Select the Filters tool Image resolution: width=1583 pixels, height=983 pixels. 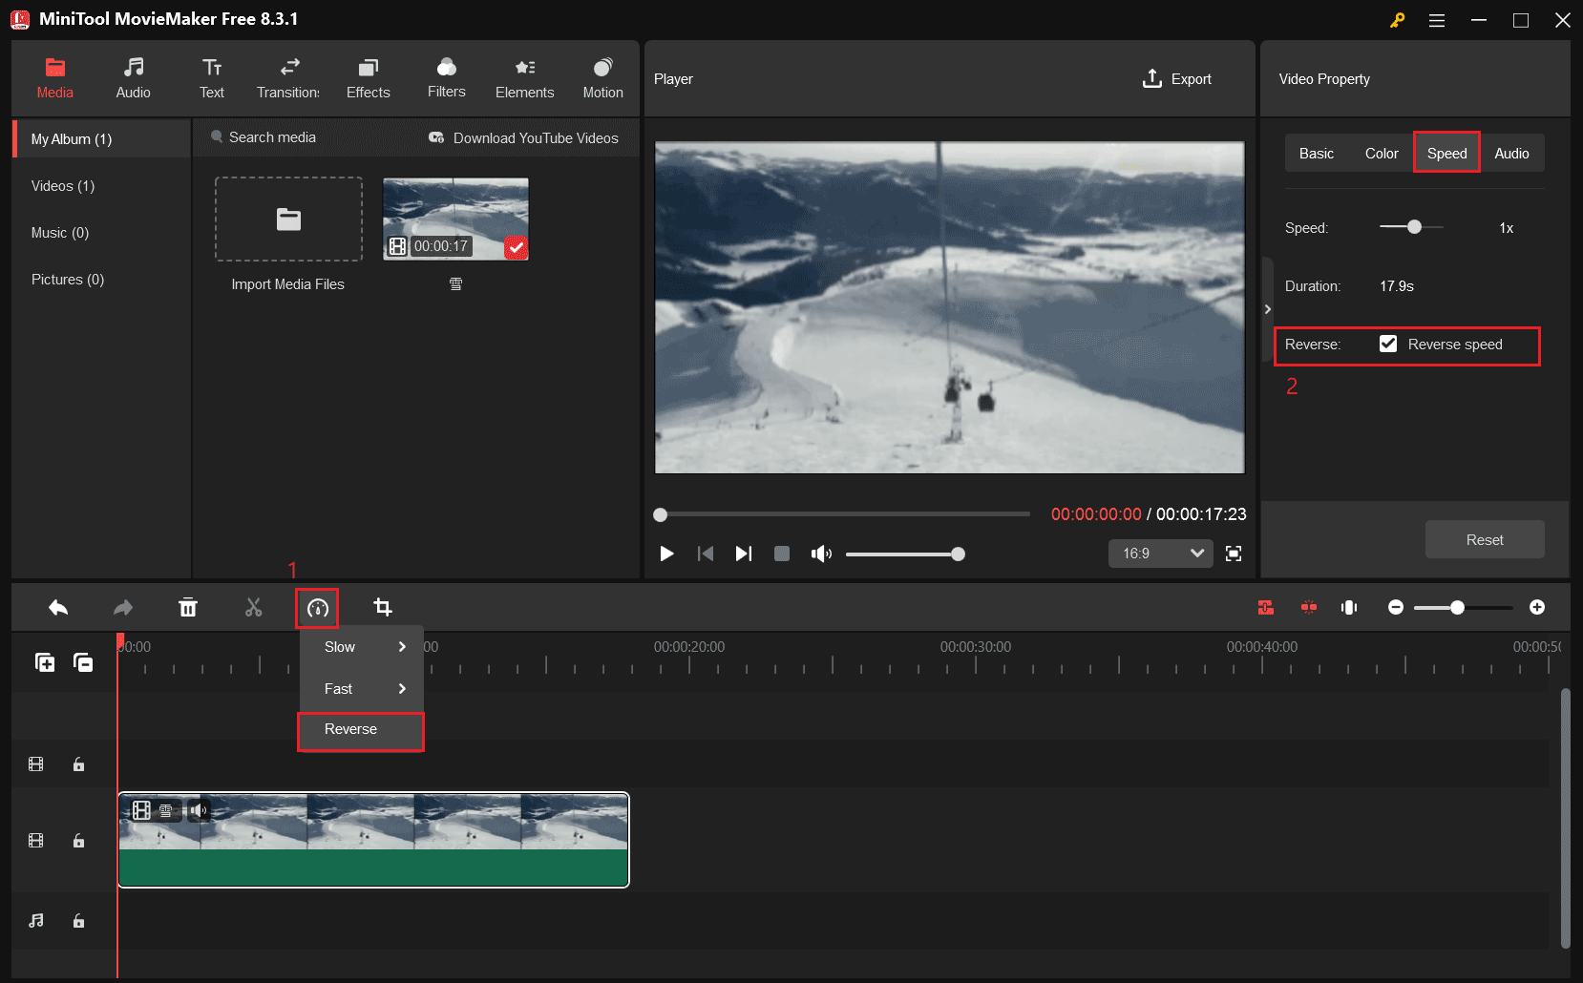tap(446, 77)
